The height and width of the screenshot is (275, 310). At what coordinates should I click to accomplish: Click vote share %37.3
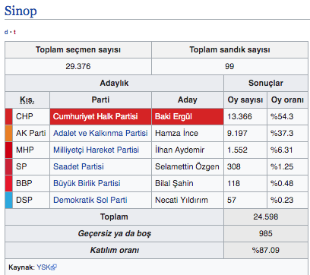tap(282, 133)
